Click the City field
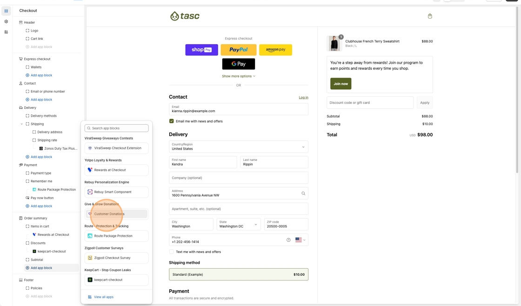 tap(191, 224)
